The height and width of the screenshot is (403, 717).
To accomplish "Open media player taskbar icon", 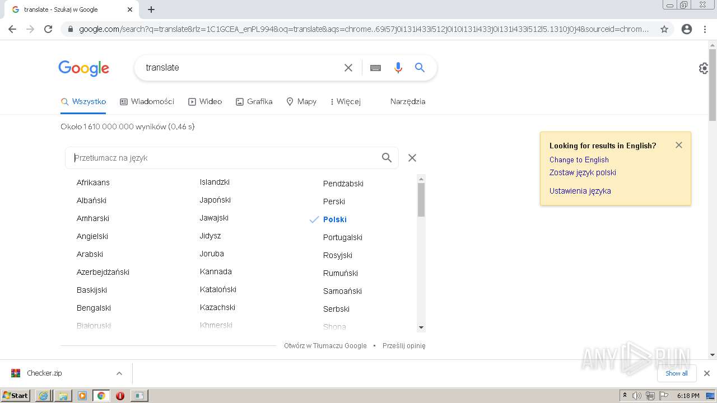I will [x=82, y=396].
